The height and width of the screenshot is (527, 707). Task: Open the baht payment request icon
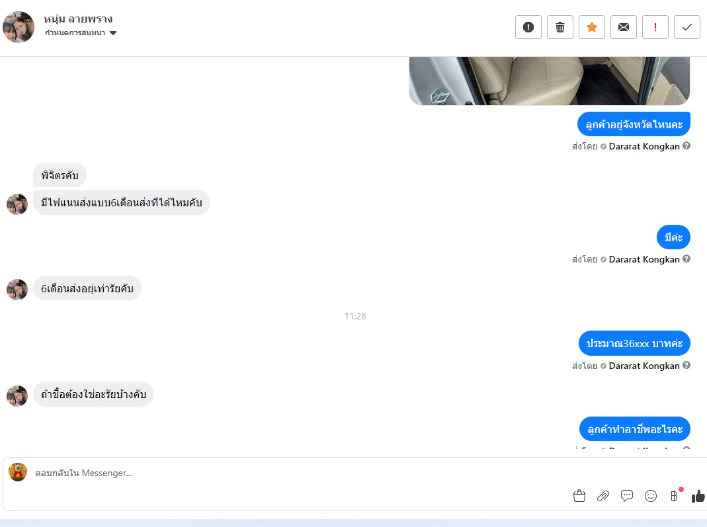675,496
